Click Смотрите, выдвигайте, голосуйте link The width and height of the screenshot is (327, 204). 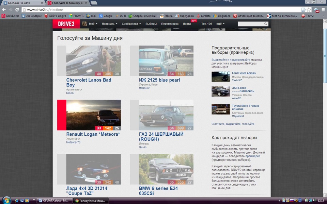pyautogui.click(x=233, y=124)
